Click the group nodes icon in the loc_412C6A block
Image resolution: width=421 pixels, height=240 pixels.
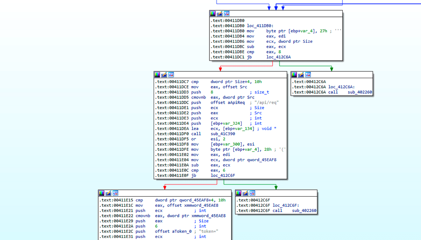(x=308, y=75)
